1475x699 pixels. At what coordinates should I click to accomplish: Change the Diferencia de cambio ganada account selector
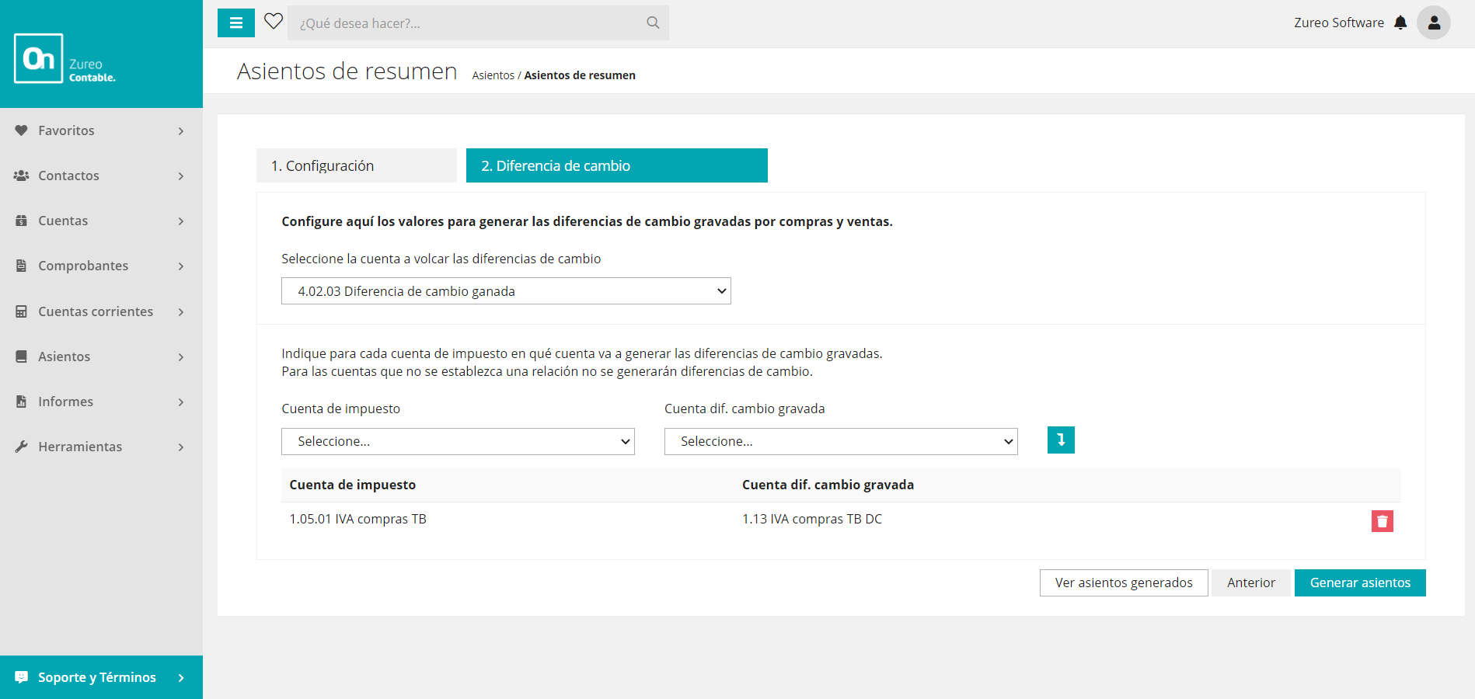[505, 291]
